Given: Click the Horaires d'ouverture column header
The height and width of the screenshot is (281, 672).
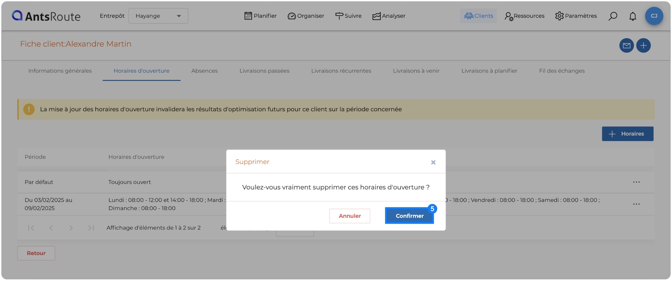Looking at the screenshot, I should [x=136, y=157].
